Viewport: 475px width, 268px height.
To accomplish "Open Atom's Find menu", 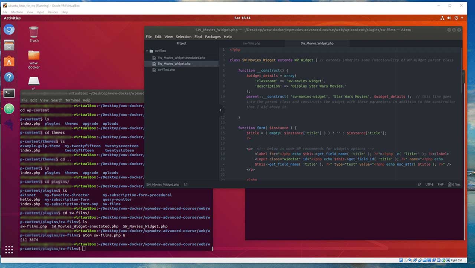I will tap(198, 37).
